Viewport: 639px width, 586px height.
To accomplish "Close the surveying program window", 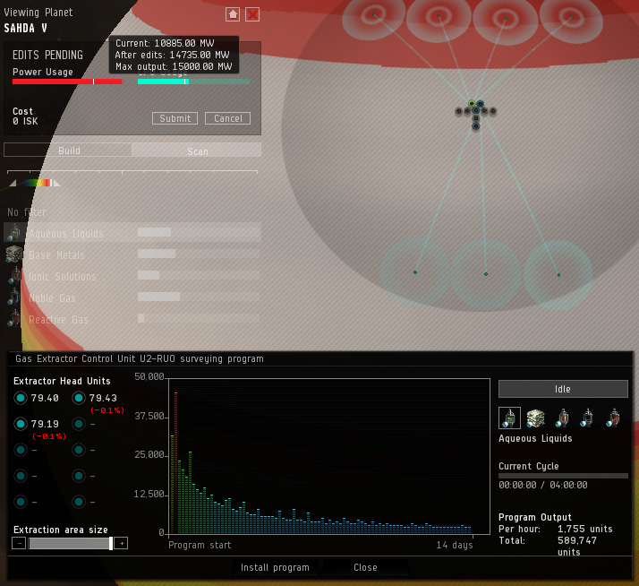I will coord(365,567).
